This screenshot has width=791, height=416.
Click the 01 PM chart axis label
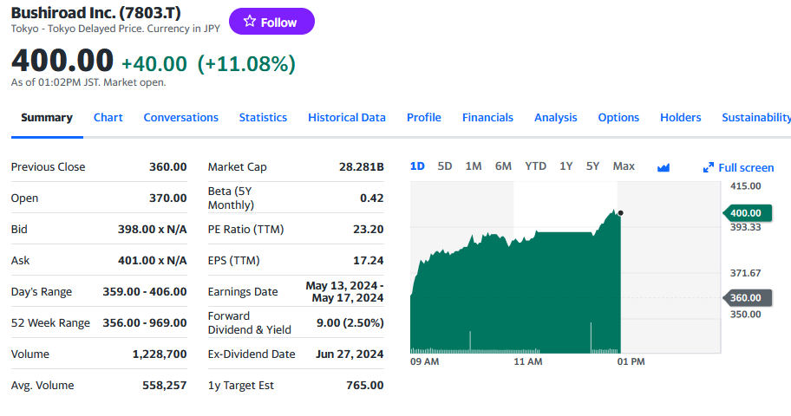click(631, 362)
